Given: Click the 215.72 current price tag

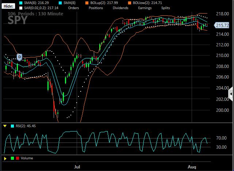Looking at the screenshot, I should click(222, 25).
